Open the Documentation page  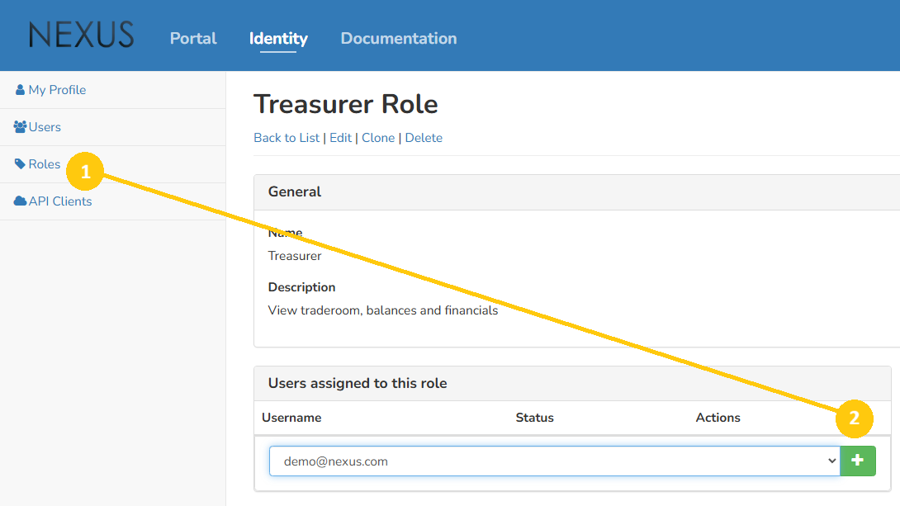click(x=398, y=38)
